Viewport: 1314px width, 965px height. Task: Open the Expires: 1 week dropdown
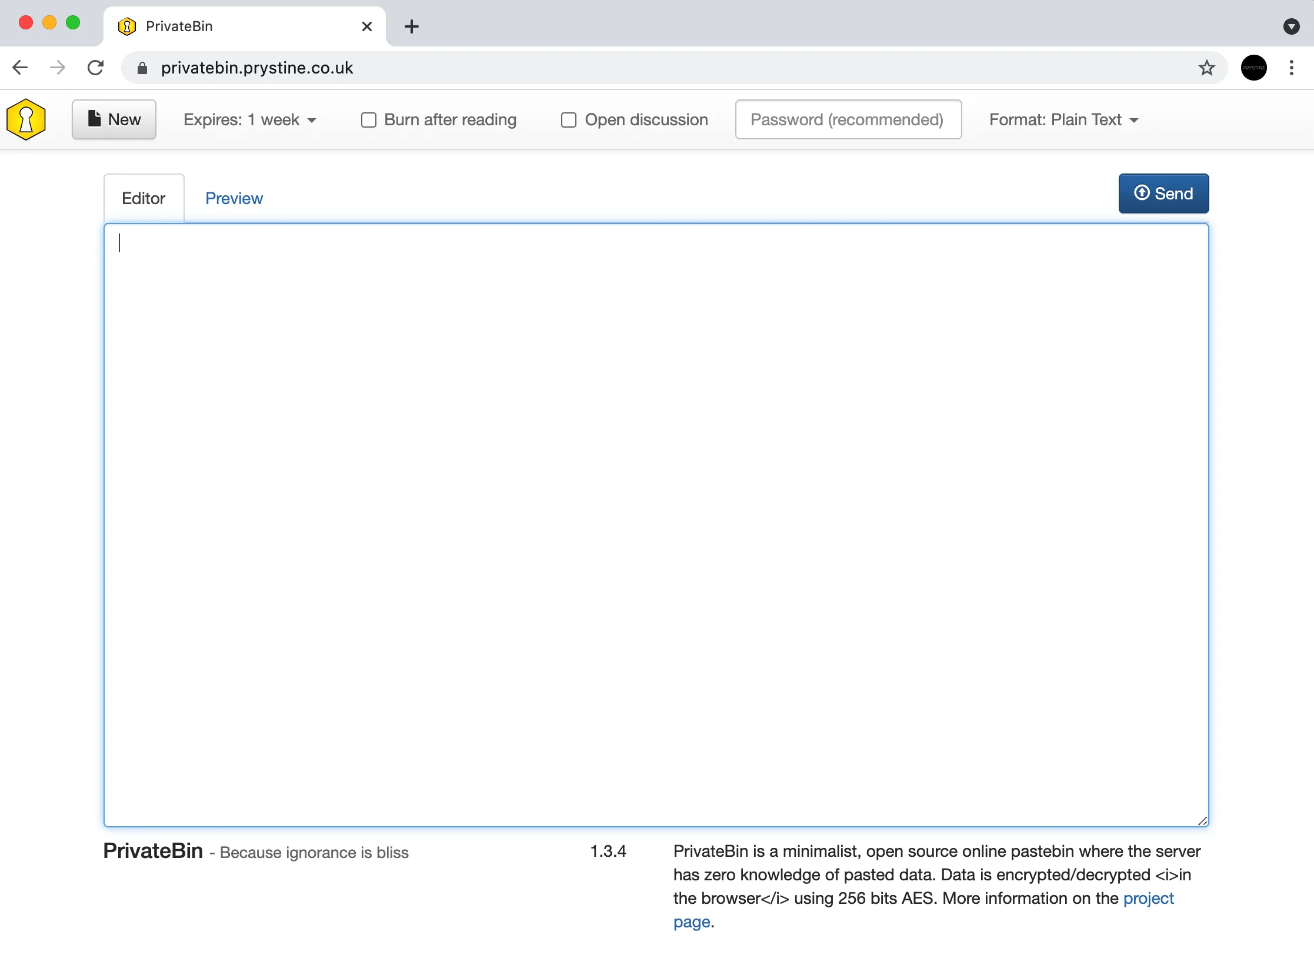point(250,120)
